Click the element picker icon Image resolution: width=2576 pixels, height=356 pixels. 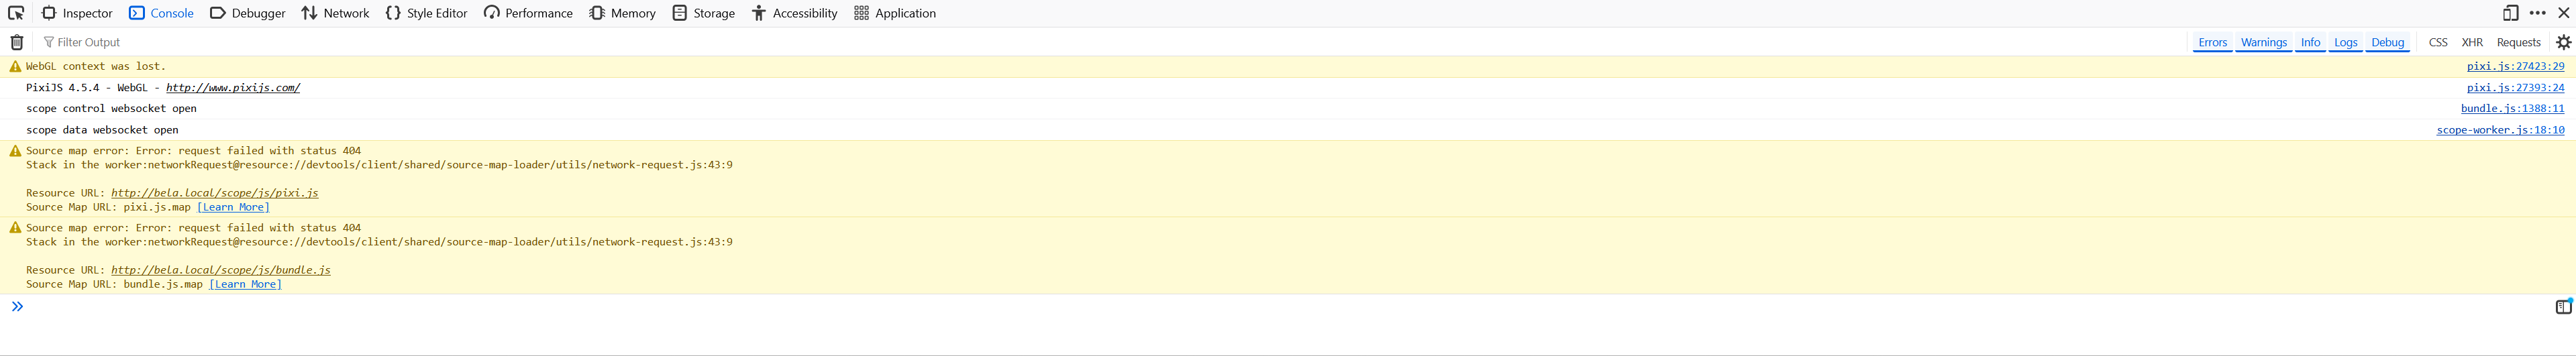coord(16,13)
